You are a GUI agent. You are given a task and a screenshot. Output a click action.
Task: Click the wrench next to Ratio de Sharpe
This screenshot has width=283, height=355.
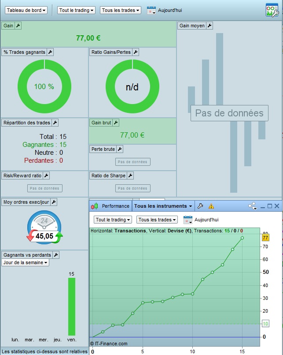[x=130, y=176]
